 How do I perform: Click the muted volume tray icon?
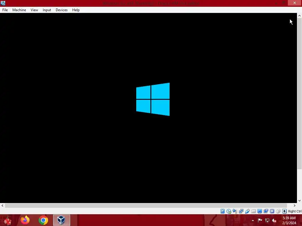pos(274,220)
